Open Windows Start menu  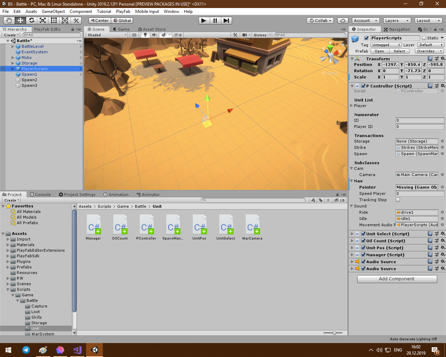click(8, 350)
